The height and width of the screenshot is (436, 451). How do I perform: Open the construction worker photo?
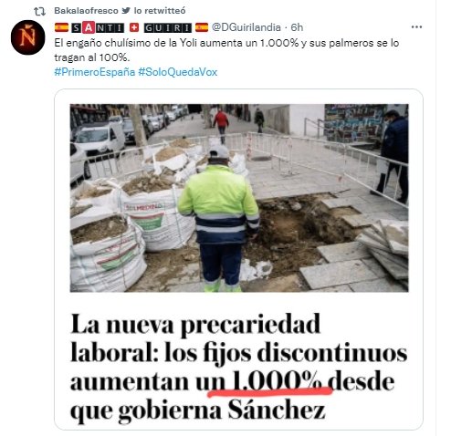coord(239,198)
